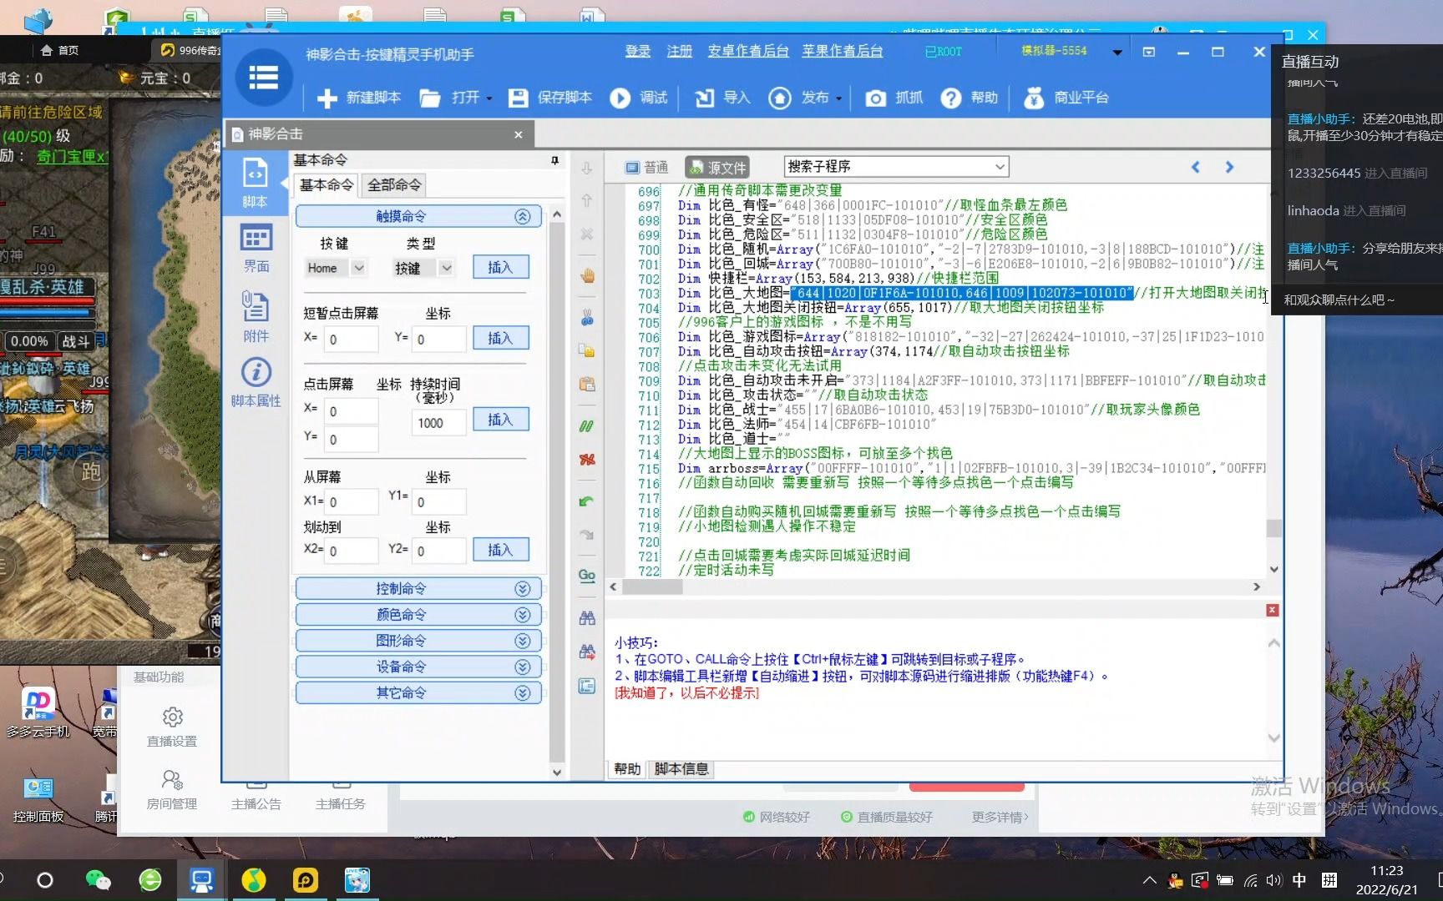Viewport: 1443px width, 901px height.
Task: Click the binoculars find-and-replace icon
Action: (x=587, y=652)
